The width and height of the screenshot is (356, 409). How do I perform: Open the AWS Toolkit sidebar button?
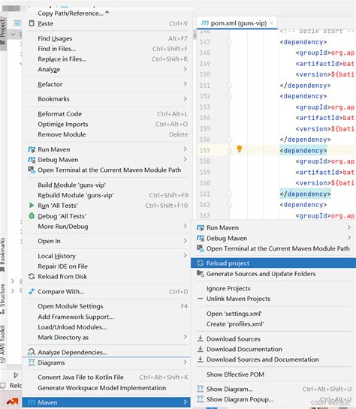pos(2,343)
